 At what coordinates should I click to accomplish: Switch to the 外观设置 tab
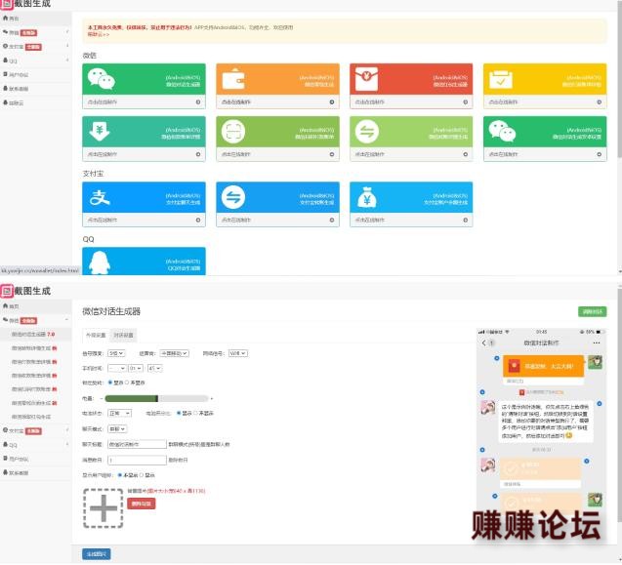[x=96, y=335]
